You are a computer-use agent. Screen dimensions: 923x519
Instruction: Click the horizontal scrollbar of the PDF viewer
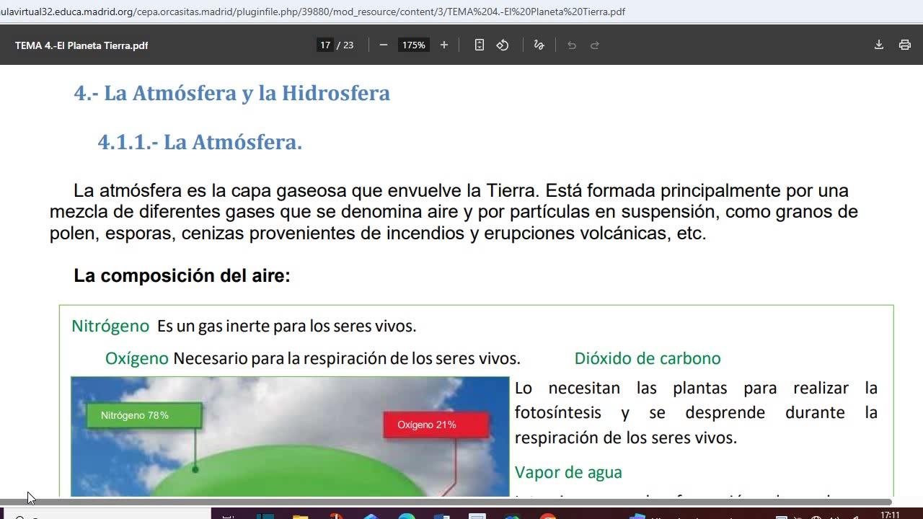pos(446,502)
